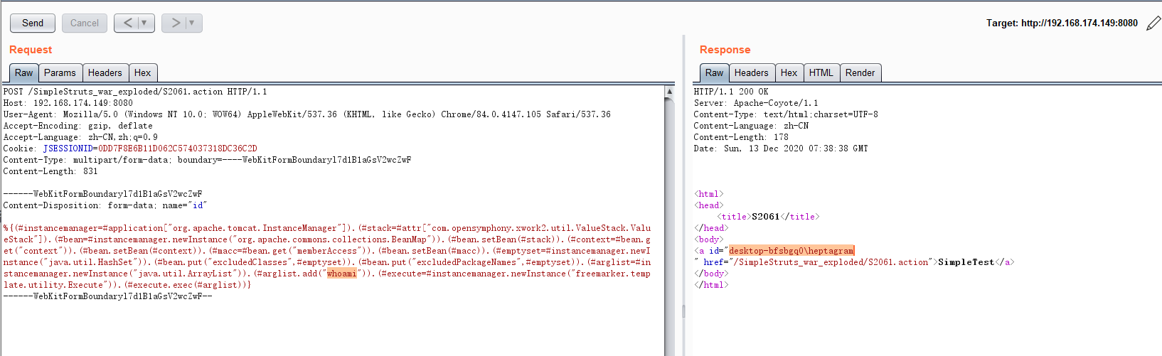Select the Response Raw tab

tap(714, 72)
